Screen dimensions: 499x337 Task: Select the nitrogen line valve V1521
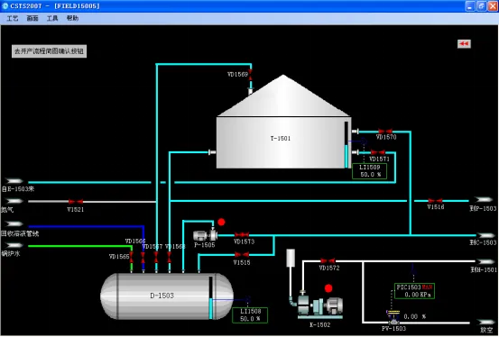pyautogui.click(x=76, y=202)
